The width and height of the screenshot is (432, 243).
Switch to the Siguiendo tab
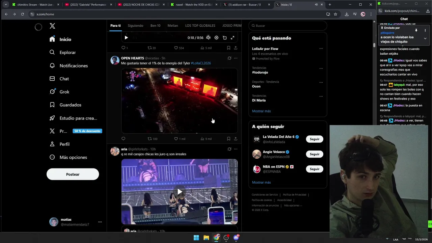135,26
